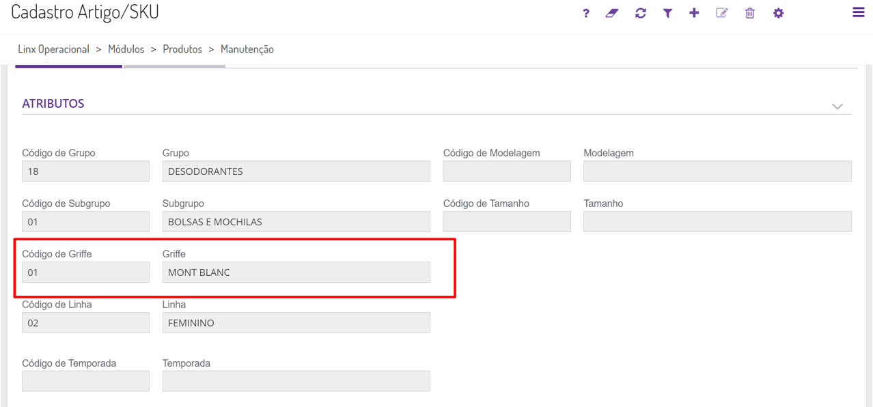
Task: Collapse the Atributos section chevron
Action: [837, 107]
